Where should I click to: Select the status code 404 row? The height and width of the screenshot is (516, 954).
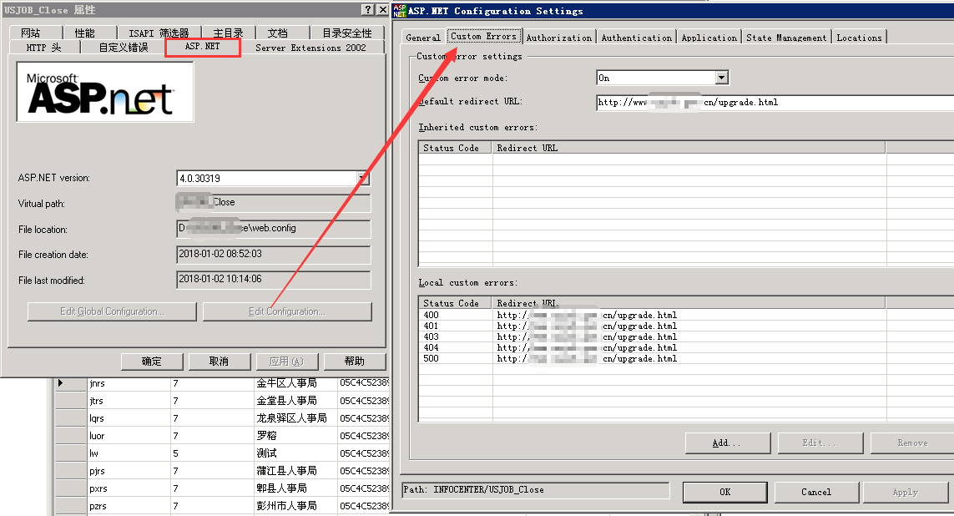(686, 348)
